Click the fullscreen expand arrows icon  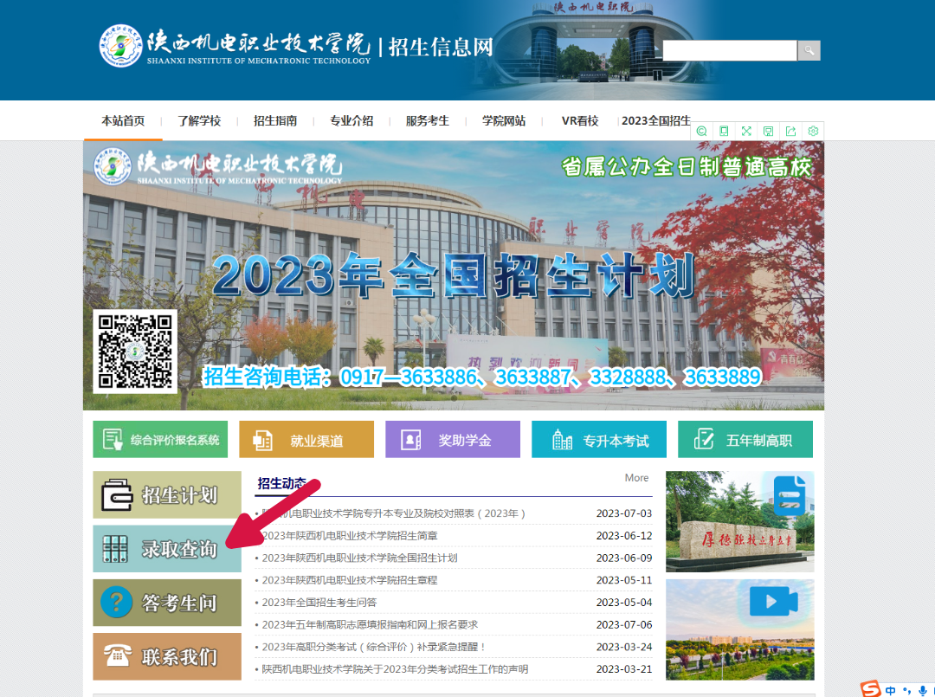(746, 131)
